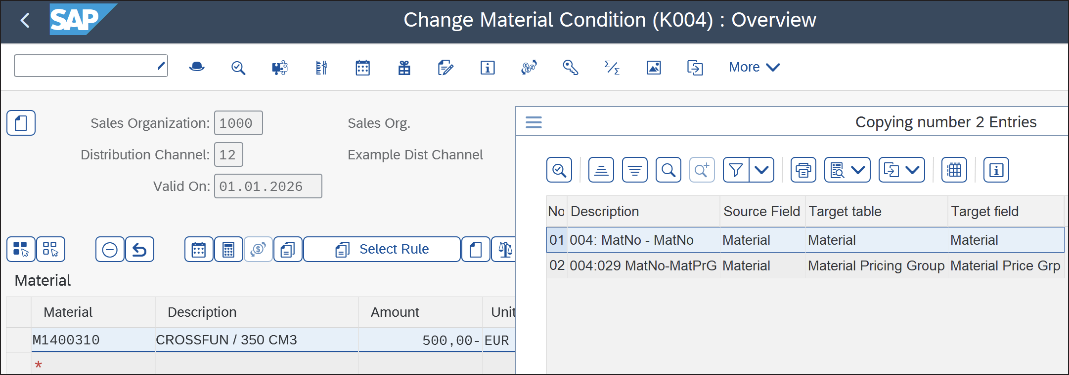Viewport: 1069px width, 375px height.
Task: Click the dollar refresh icon above table
Action: click(x=258, y=249)
